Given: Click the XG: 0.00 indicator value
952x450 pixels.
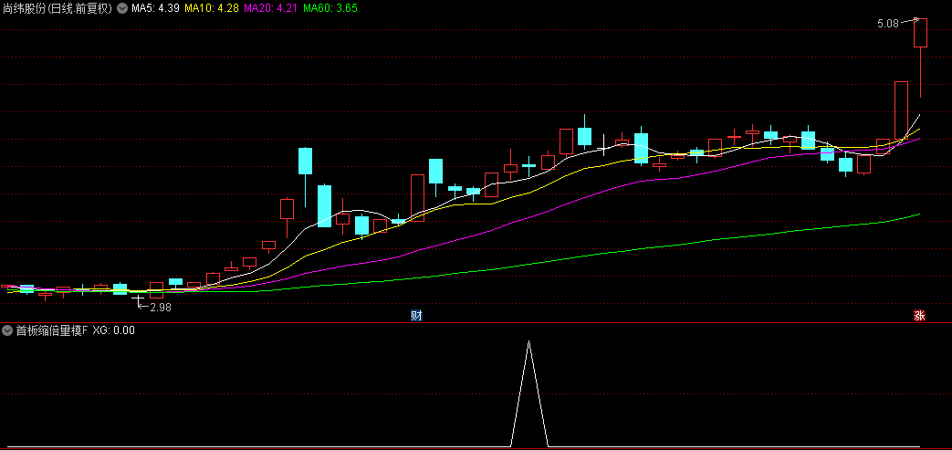Looking at the screenshot, I should tap(113, 330).
